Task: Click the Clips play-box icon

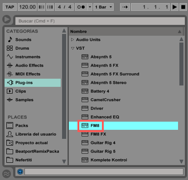Action: (10, 91)
